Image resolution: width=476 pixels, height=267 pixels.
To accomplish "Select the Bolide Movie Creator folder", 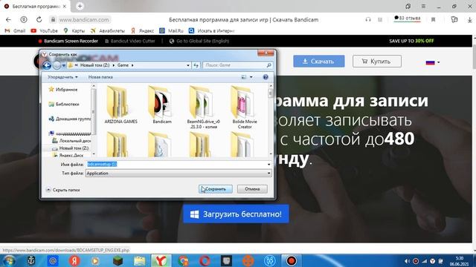I will pyautogui.click(x=245, y=107).
